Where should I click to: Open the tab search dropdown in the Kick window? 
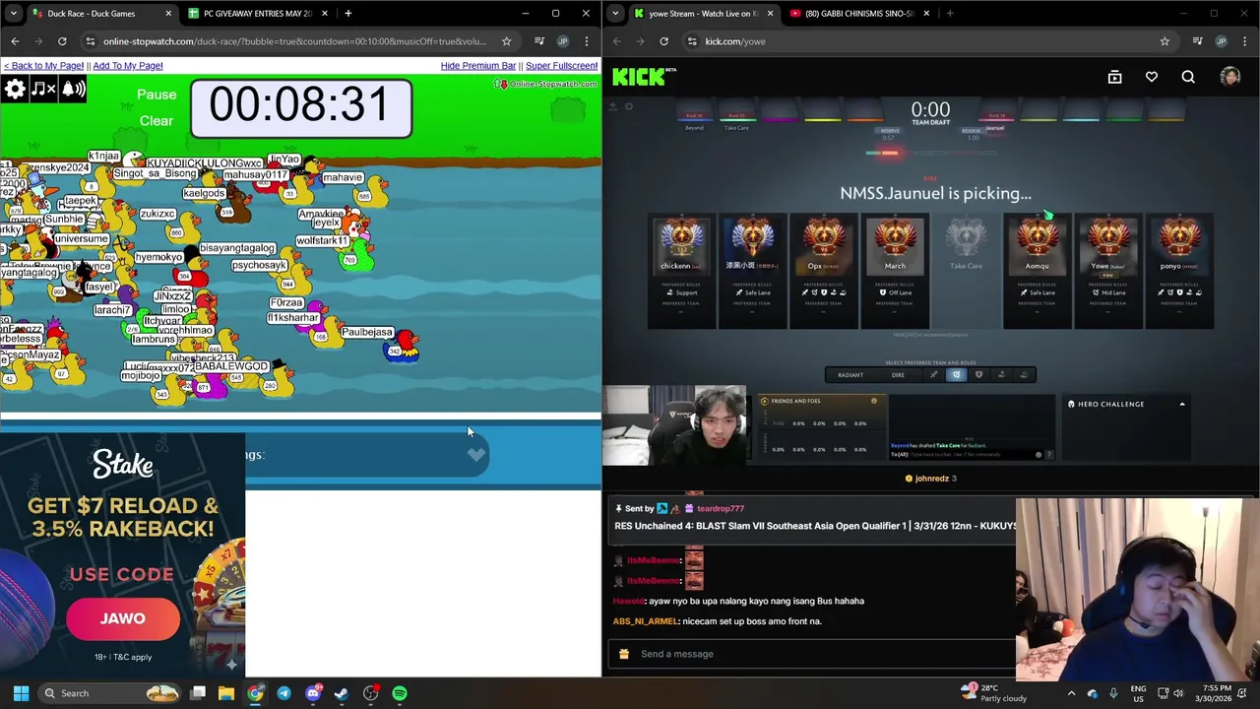(x=615, y=14)
